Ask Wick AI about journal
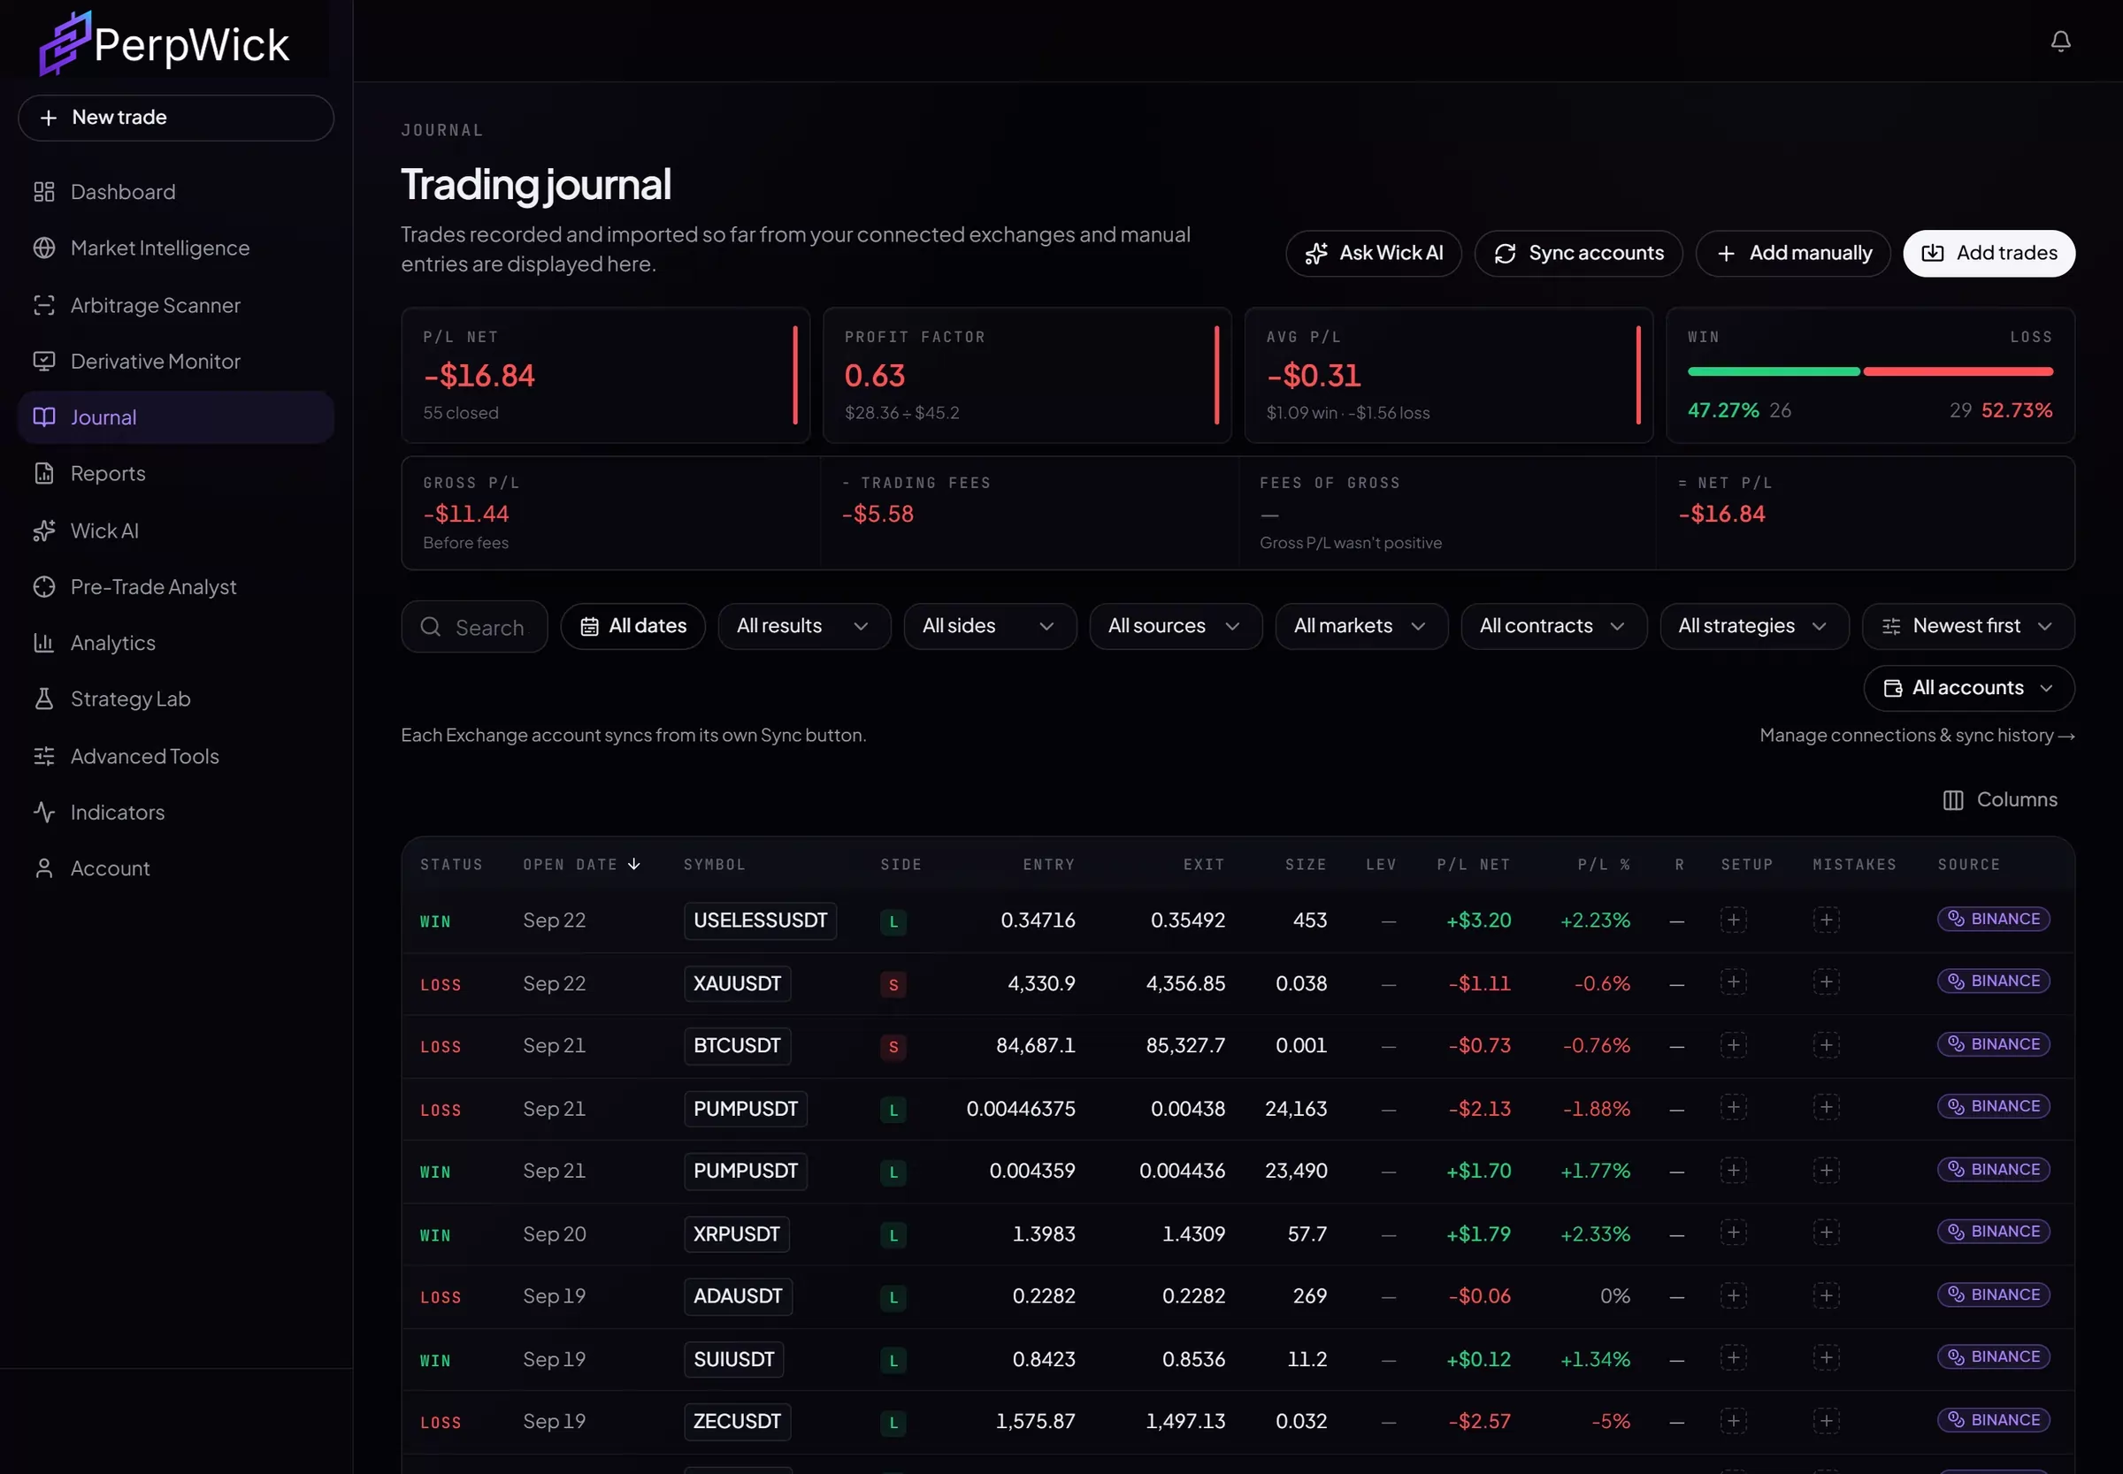The width and height of the screenshot is (2123, 1474). (1373, 253)
